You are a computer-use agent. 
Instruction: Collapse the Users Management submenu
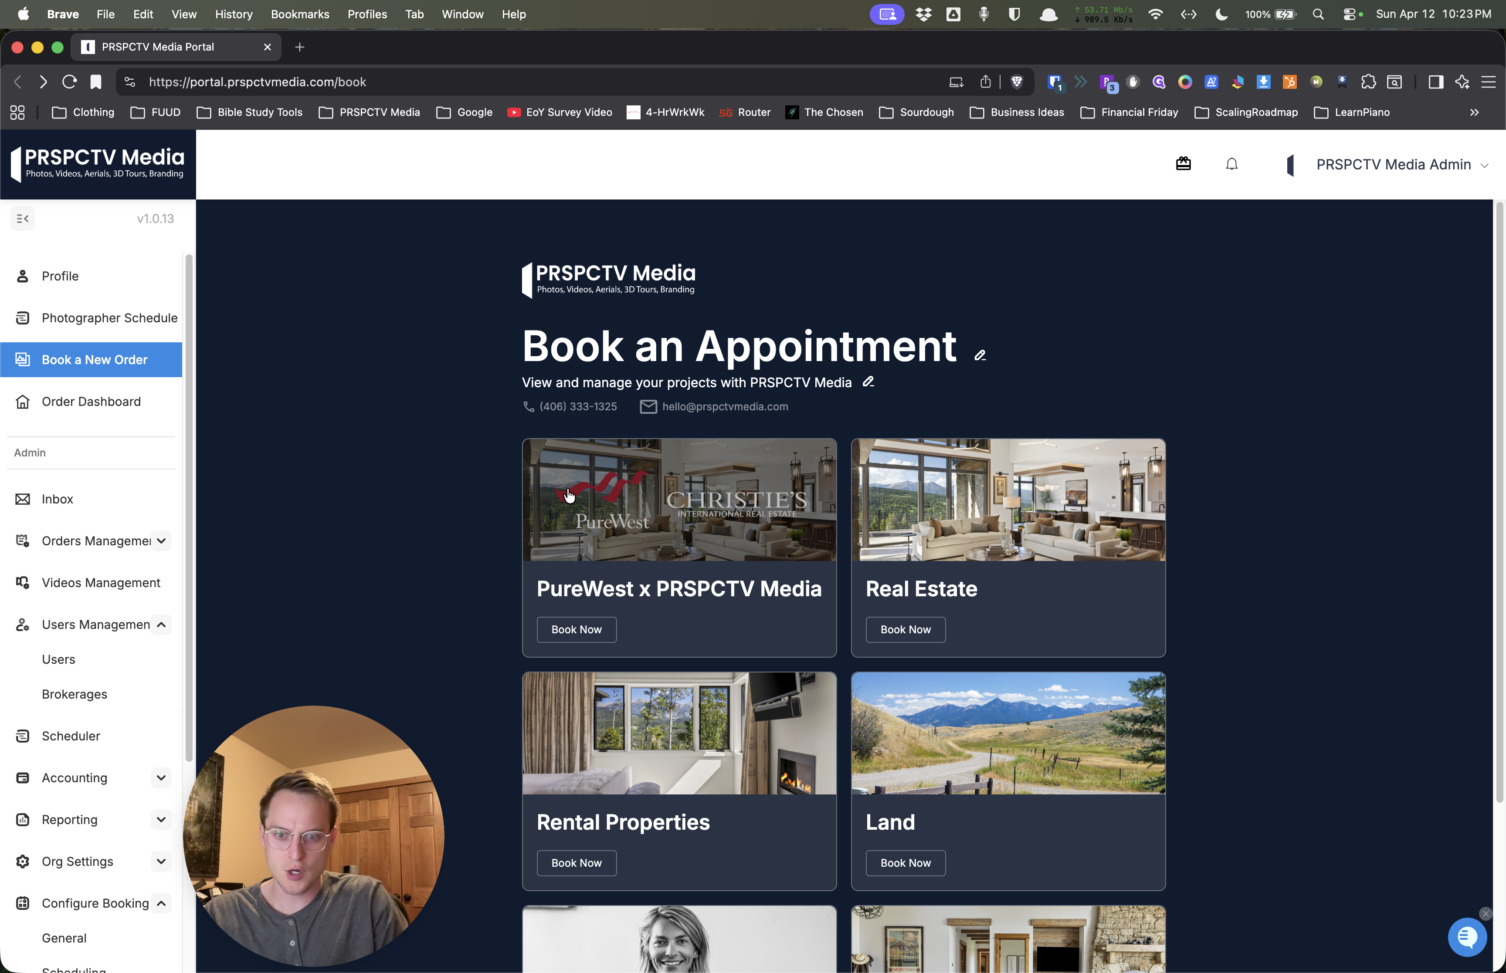161,624
